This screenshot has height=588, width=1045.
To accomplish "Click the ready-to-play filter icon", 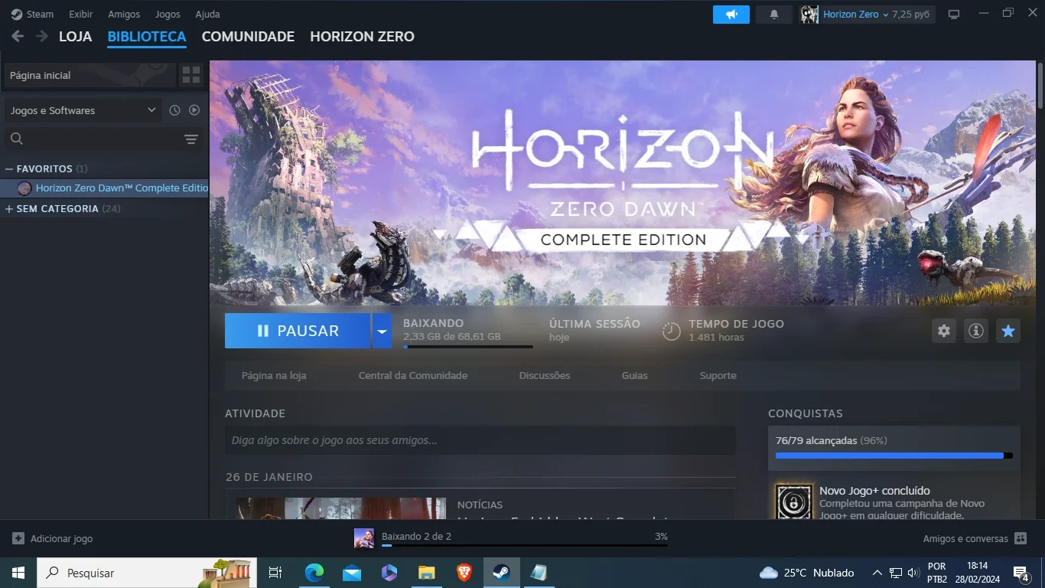I will pos(194,110).
